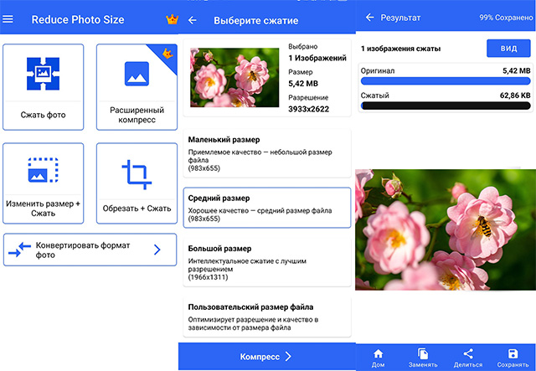Image resolution: width=536 pixels, height=371 pixels.
Task: Click the Оригинал size progress bar
Action: (x=446, y=81)
